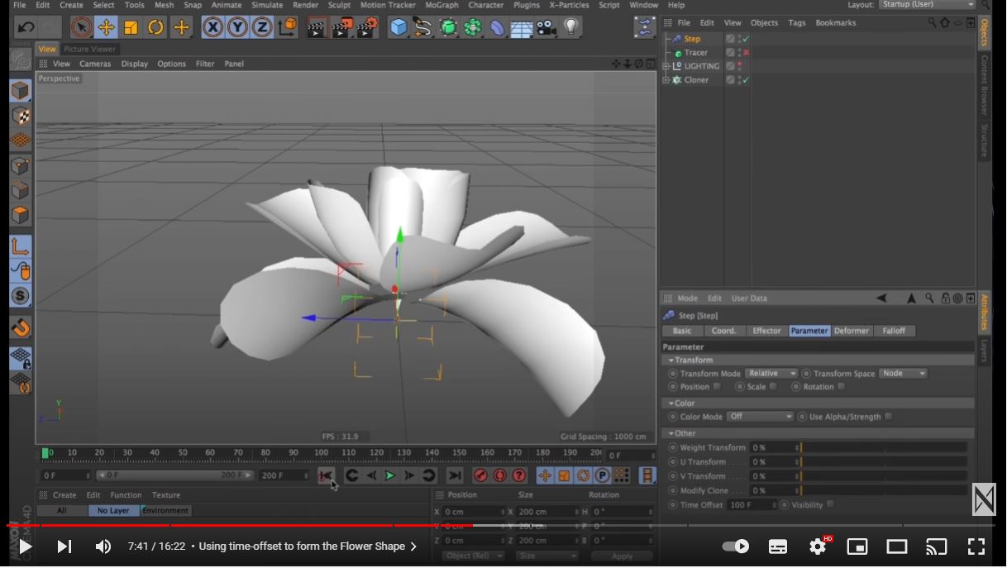Click the Light bulb icon

pos(570,27)
